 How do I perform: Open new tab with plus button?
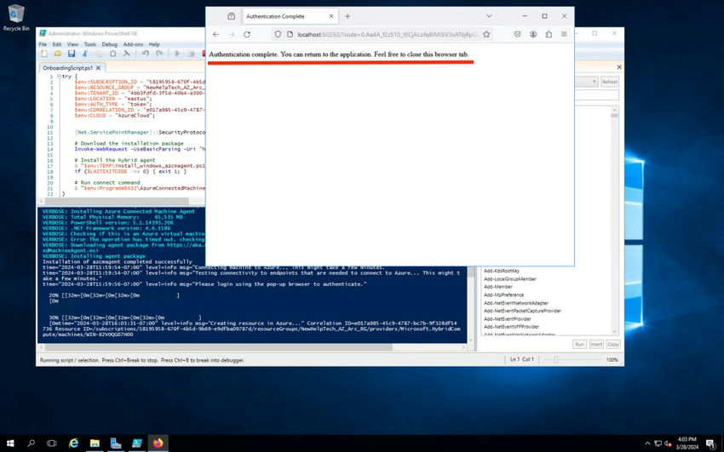point(348,16)
